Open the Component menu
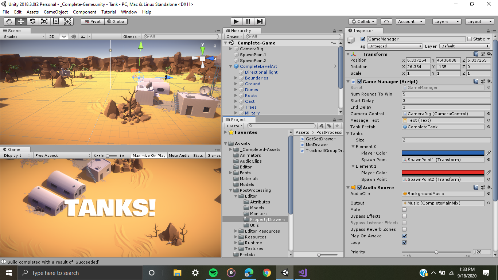This screenshot has width=498, height=280. (85, 12)
